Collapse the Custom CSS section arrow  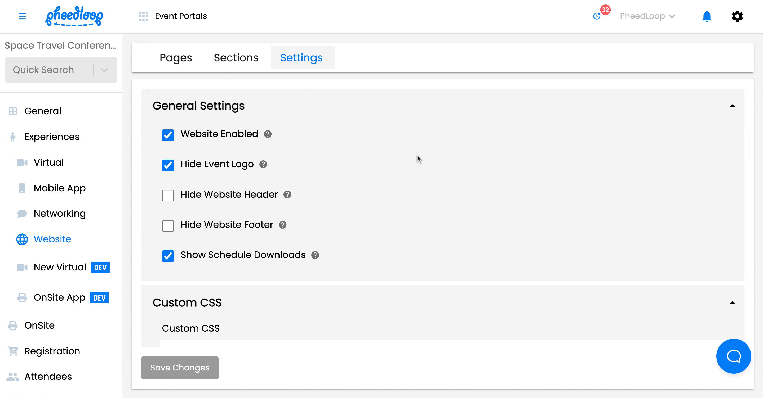(x=732, y=303)
